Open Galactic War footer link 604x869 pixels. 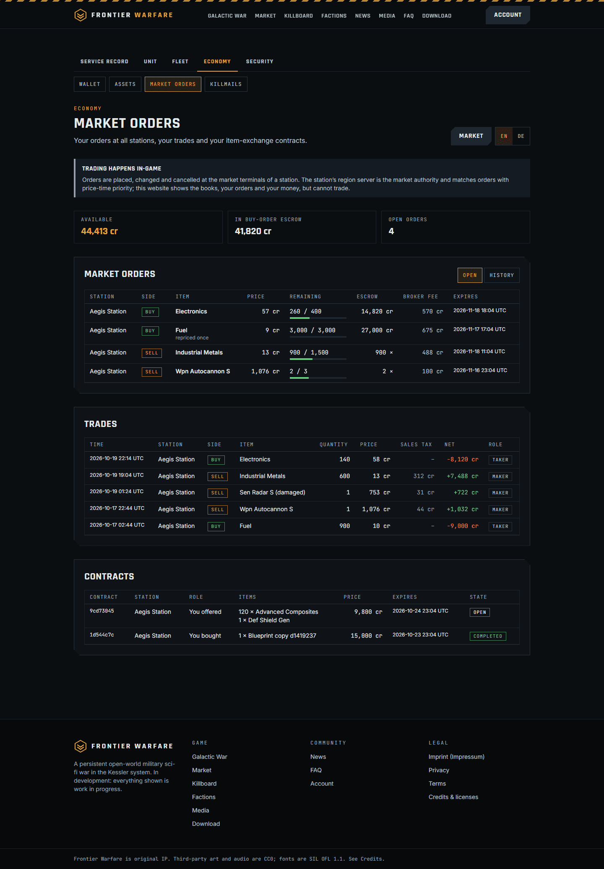click(x=210, y=757)
